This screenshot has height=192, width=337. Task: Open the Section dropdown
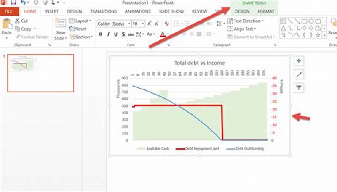(x=81, y=37)
